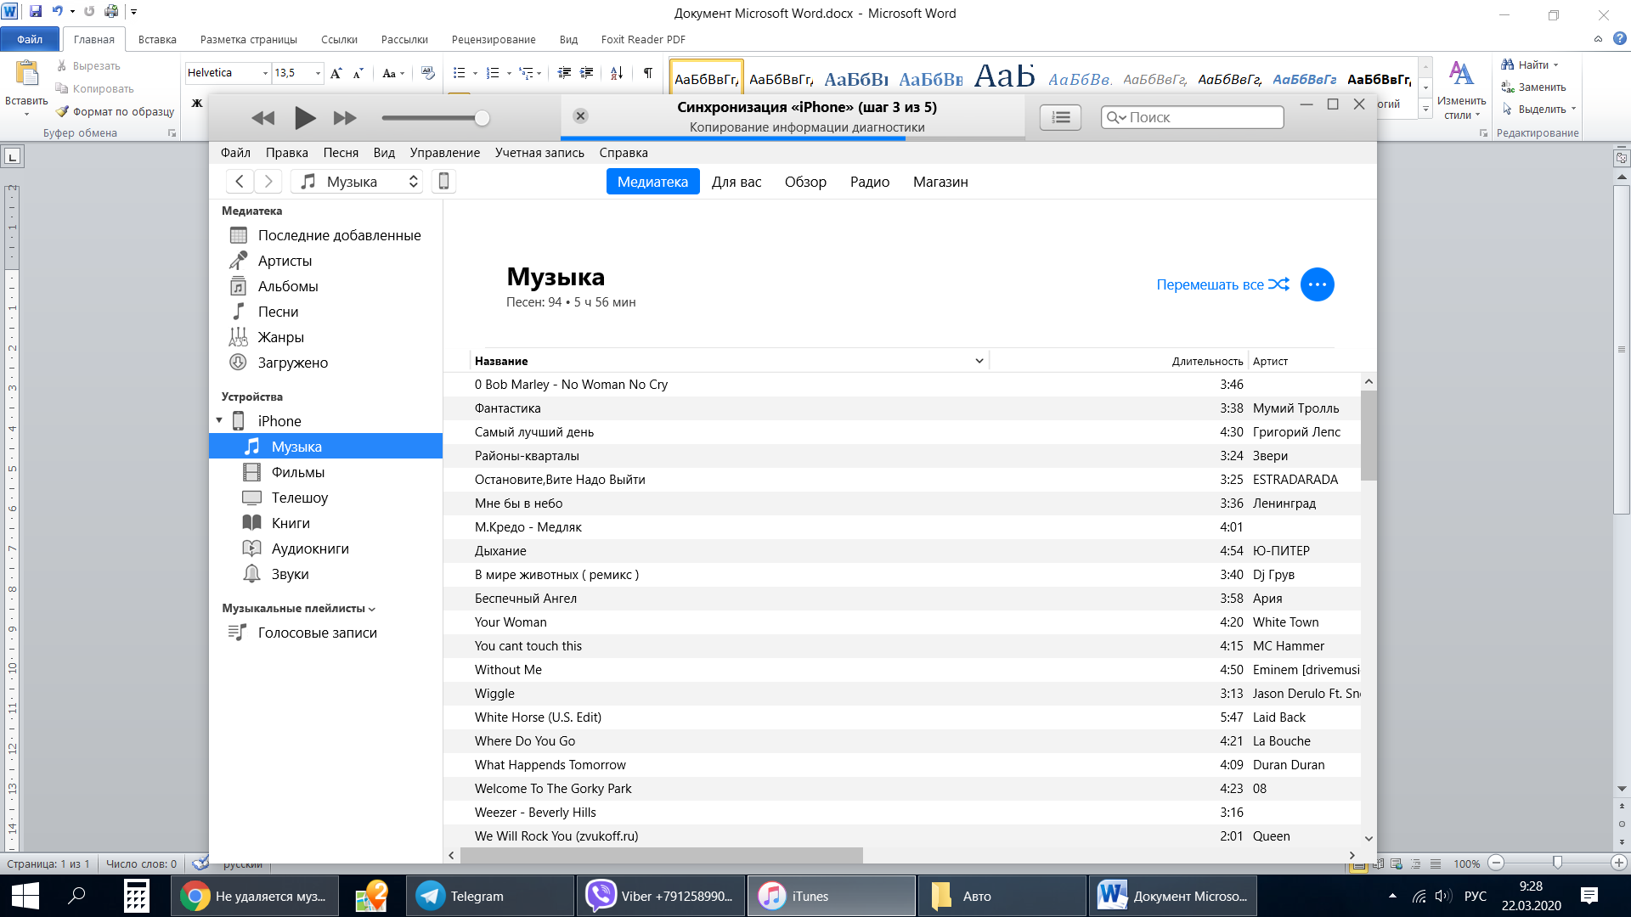This screenshot has height=917, width=1631.
Task: Open iTunes Правка menu
Action: (286, 153)
